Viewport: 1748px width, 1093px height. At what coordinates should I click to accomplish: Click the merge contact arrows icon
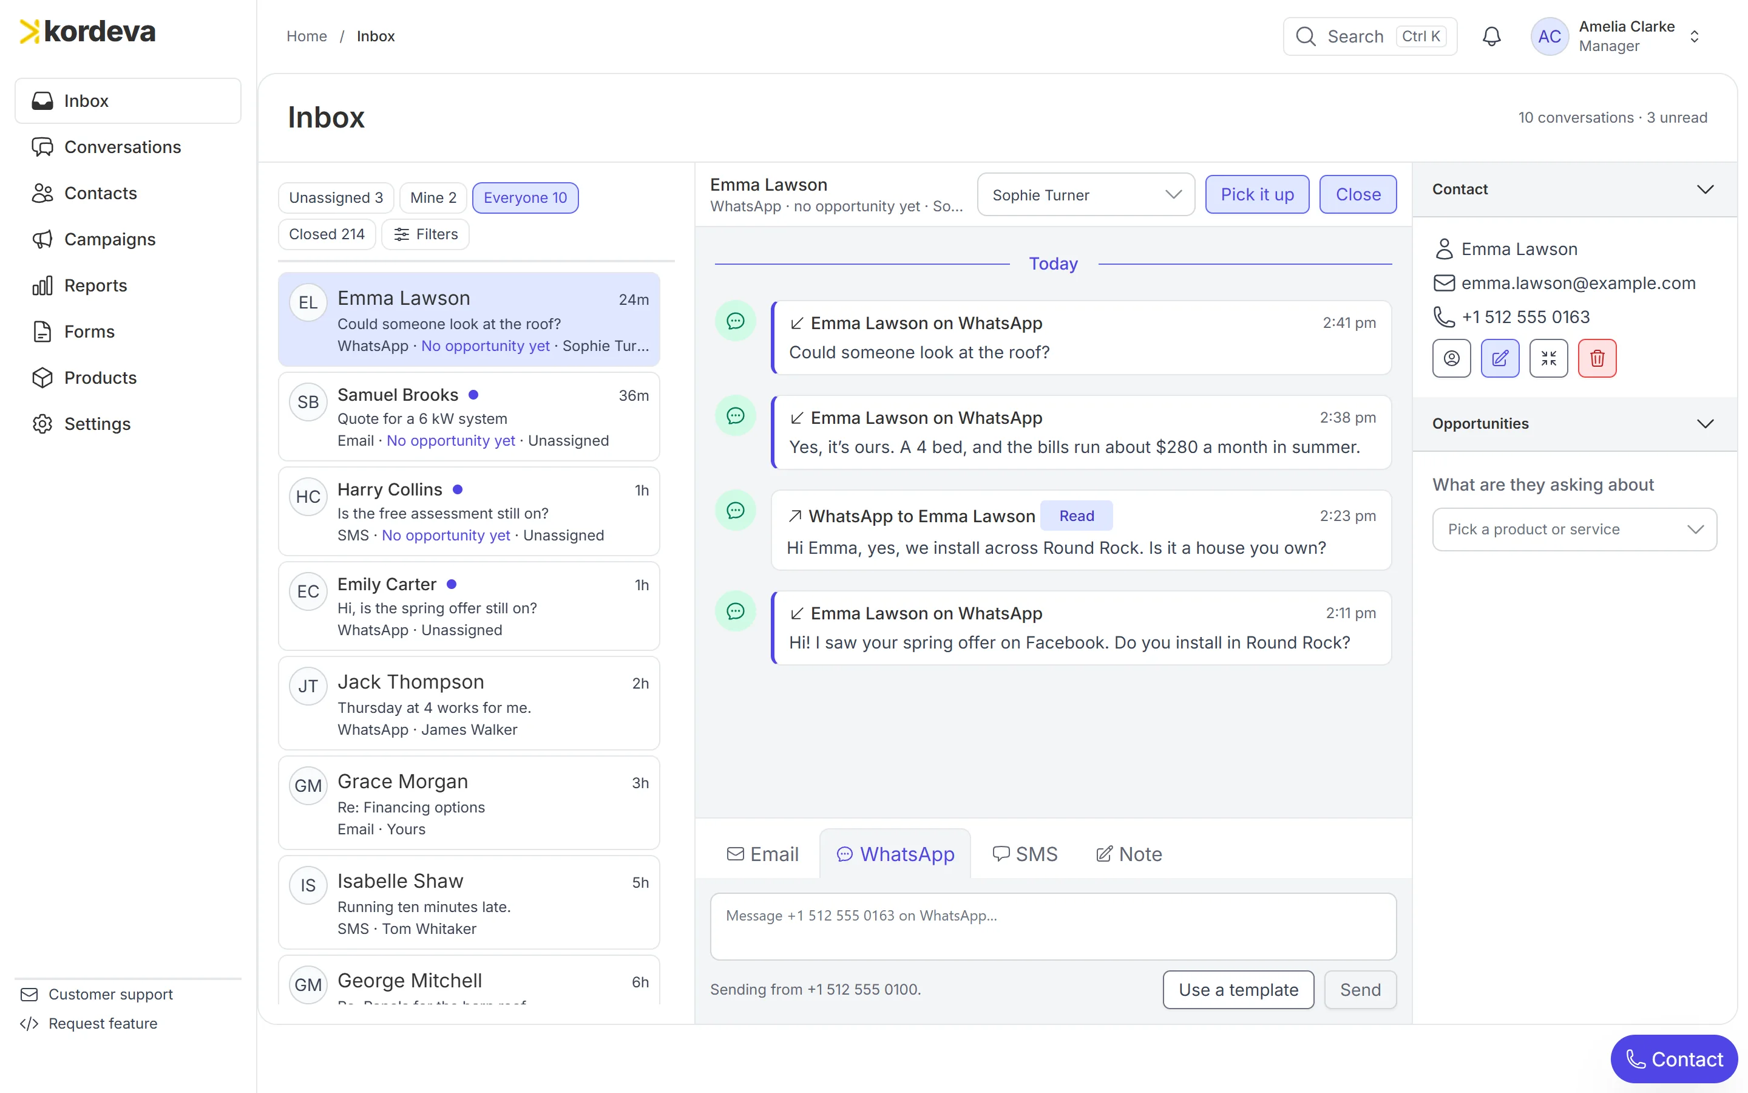1548,358
